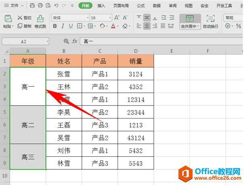The image size is (244, 185).
Task: Open the 文件 (File) menu
Action: 14,6
